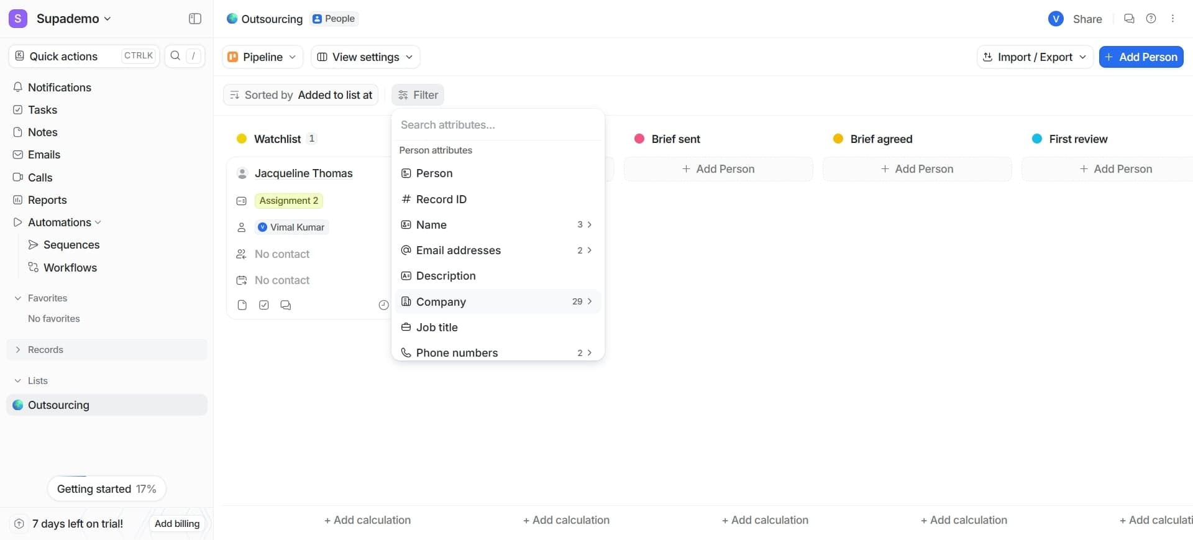The image size is (1193, 540).
Task: Click the Share button
Action: click(1087, 19)
